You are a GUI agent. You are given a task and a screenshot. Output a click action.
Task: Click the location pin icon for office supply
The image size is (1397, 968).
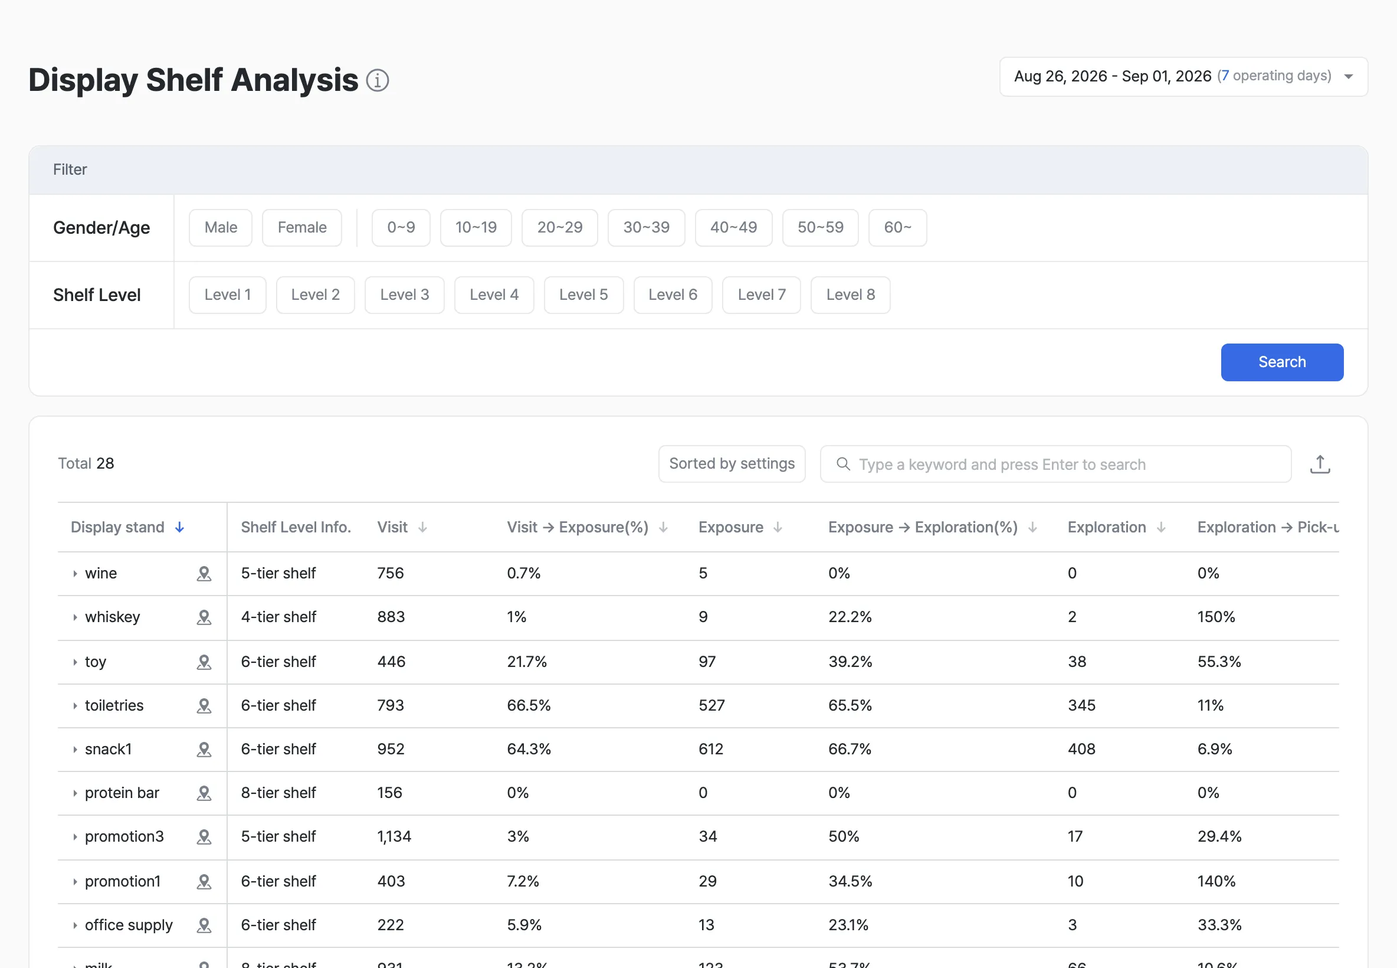click(x=204, y=926)
